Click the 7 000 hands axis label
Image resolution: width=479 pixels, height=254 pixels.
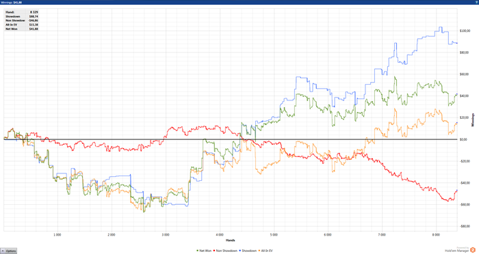coord(382,235)
